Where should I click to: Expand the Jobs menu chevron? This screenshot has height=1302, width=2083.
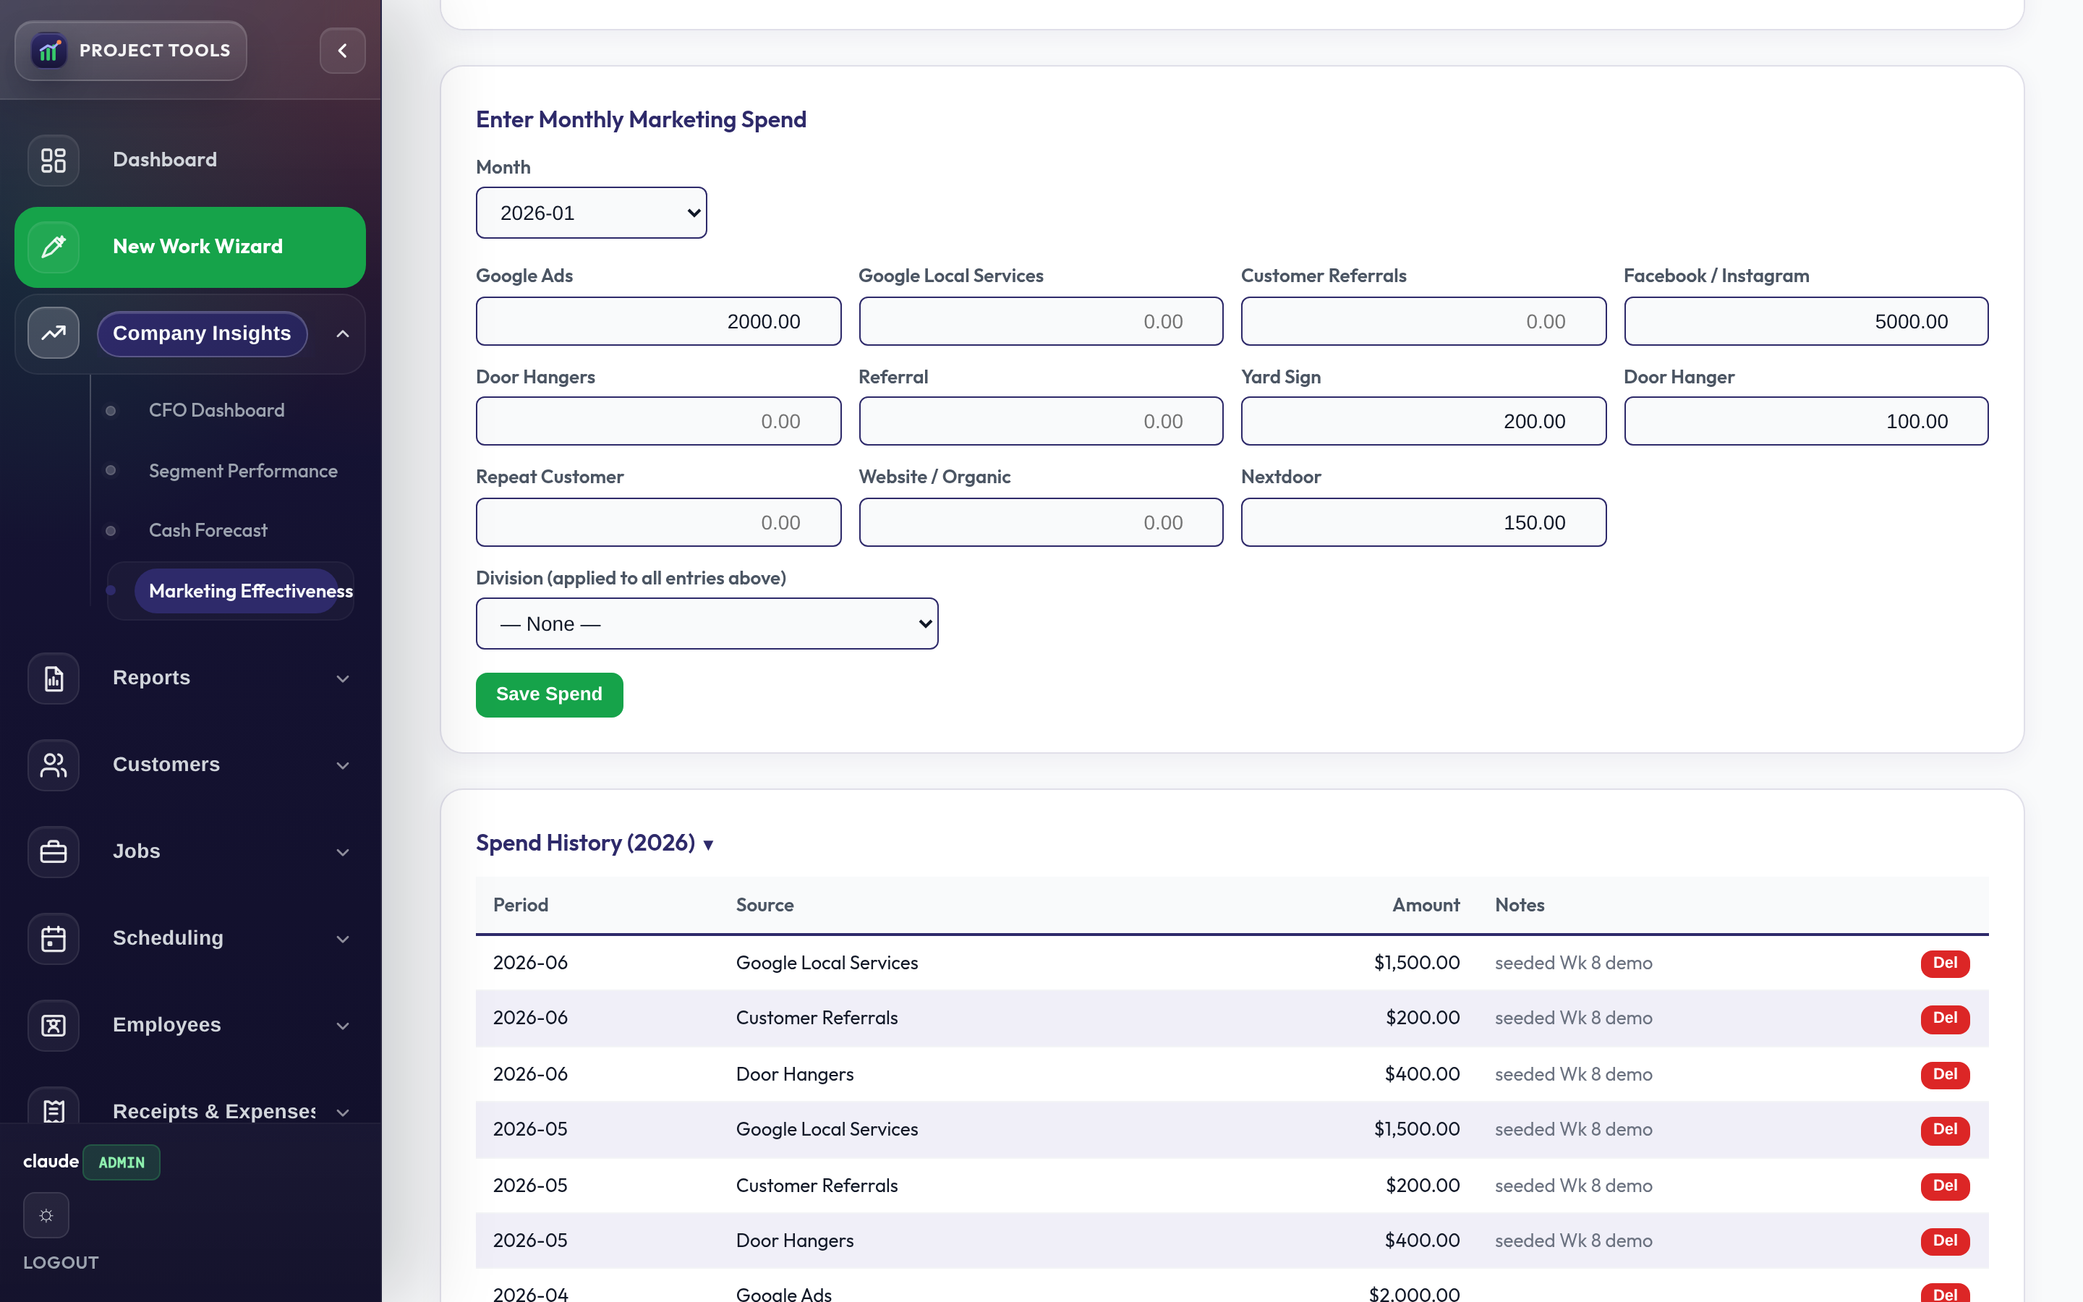pyautogui.click(x=343, y=851)
